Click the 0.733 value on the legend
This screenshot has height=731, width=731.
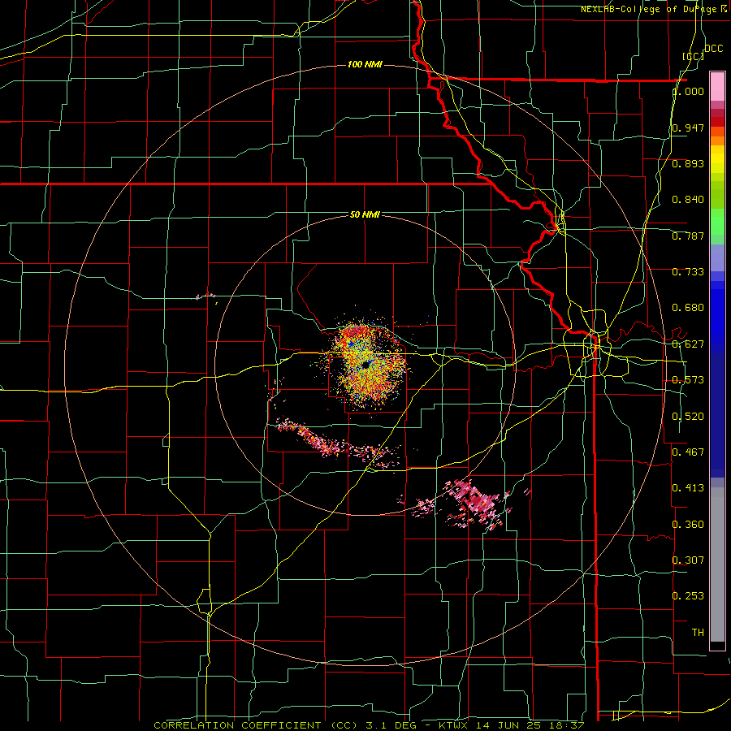688,272
